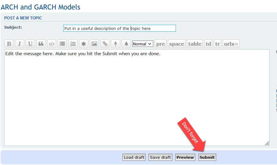Underline the selected text
The image size is (277, 165).
[x=30, y=44]
